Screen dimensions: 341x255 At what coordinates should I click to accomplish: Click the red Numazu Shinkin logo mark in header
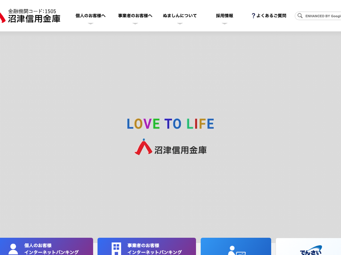click(x=2, y=18)
